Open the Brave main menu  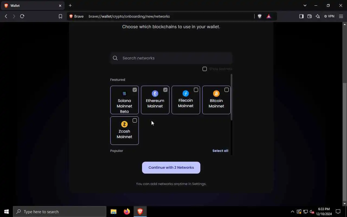341,16
